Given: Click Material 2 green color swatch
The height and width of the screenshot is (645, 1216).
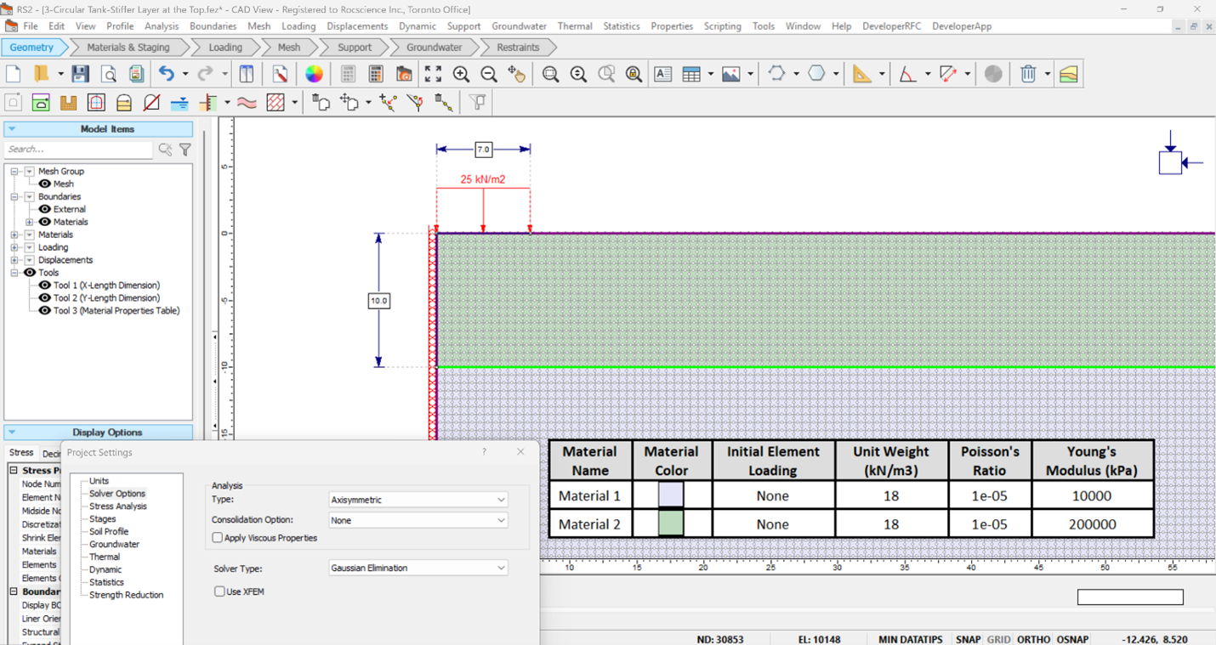Looking at the screenshot, I should (672, 524).
